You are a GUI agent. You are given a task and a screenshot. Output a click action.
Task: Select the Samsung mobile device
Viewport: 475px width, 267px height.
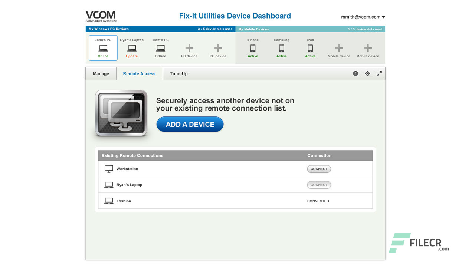(282, 48)
